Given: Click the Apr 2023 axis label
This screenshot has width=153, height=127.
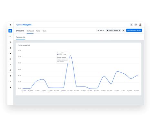Looking at the screenshot, I should click(x=24, y=91).
